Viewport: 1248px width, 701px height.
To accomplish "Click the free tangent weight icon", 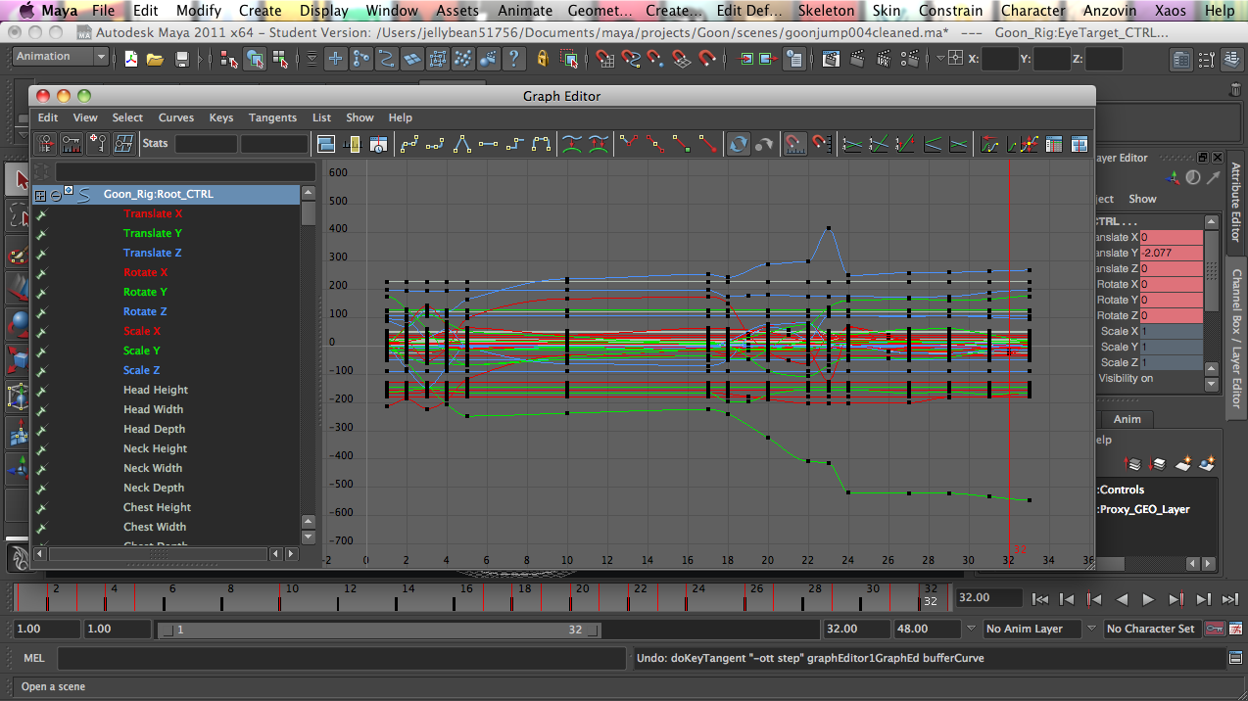I will click(682, 144).
